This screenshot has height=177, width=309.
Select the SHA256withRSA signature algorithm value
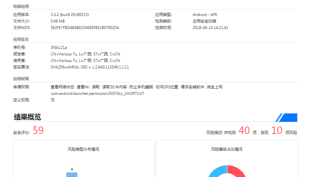[x=90, y=67]
